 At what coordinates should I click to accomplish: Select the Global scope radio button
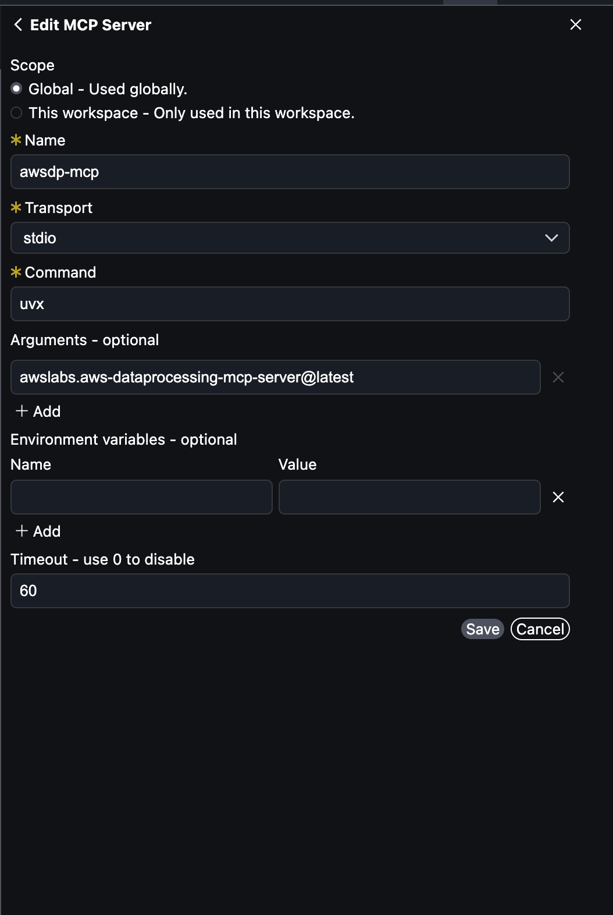16,89
